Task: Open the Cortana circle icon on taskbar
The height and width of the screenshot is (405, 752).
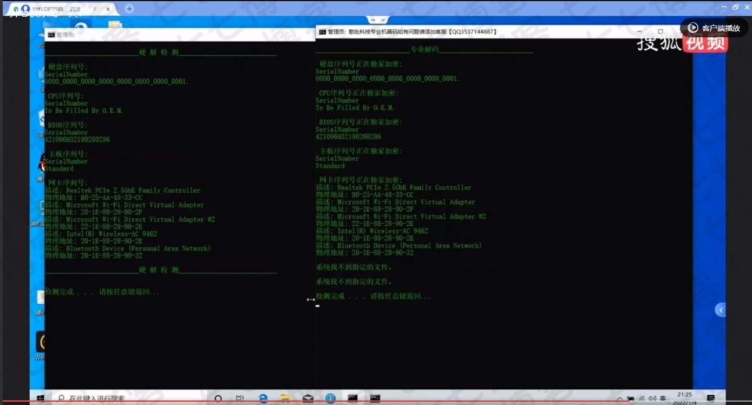Action: [x=218, y=399]
